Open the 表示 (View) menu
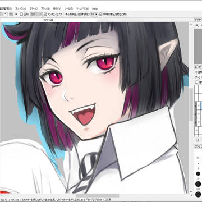Screen dimensions: 202x202 coord(57,8)
